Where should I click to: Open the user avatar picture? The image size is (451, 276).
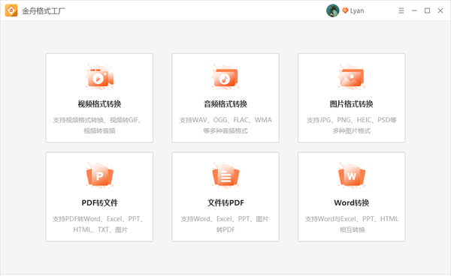(333, 10)
